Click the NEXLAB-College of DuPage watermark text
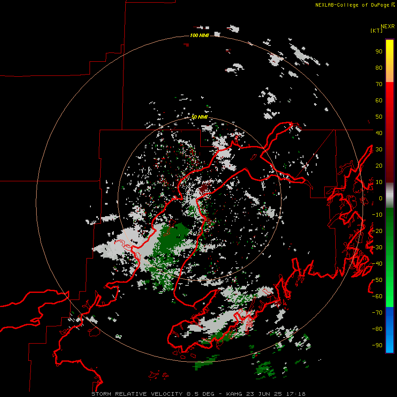The height and width of the screenshot is (397, 397). pyautogui.click(x=355, y=5)
